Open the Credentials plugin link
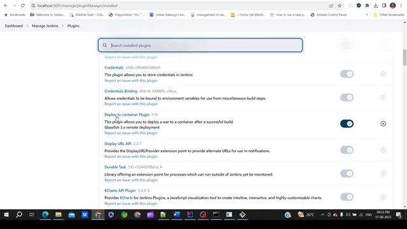407x229 pixels. 114,67
